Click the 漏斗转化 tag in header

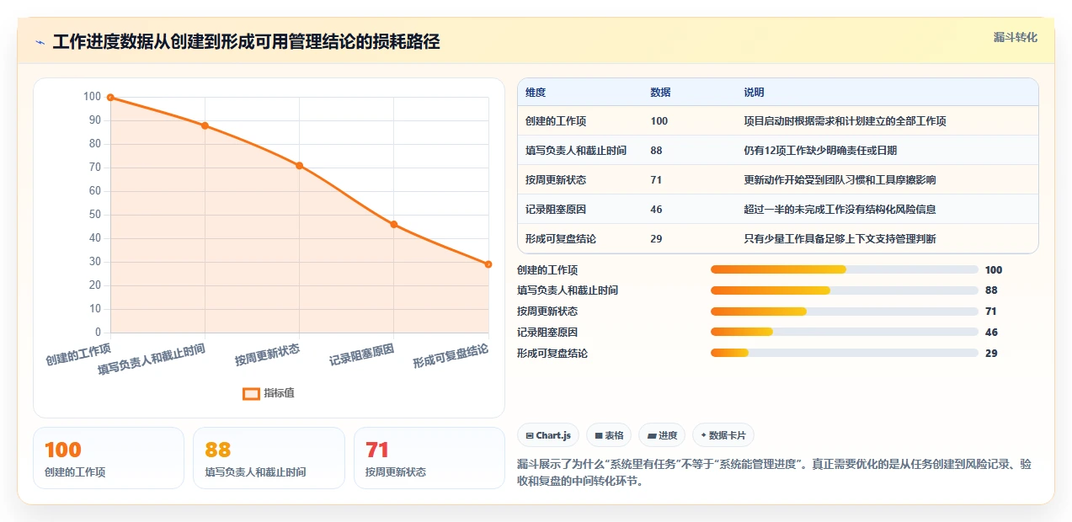tap(1015, 38)
